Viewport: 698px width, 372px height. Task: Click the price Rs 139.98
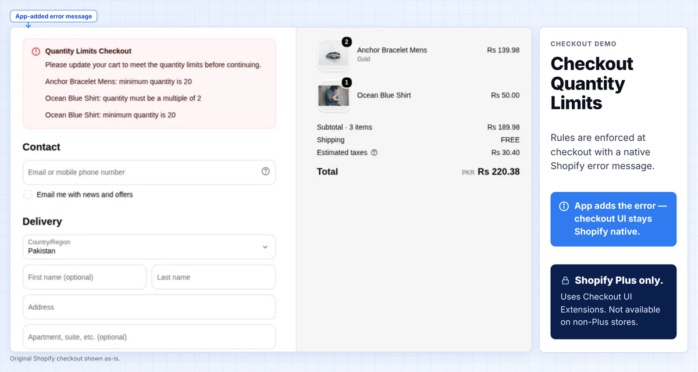pos(503,50)
